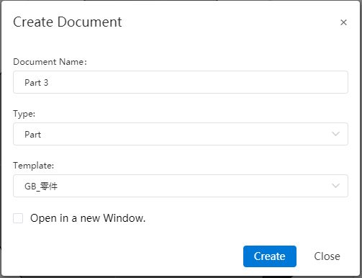Click the chevron arrow in Type field
This screenshot has width=362, height=278.
[335, 134]
